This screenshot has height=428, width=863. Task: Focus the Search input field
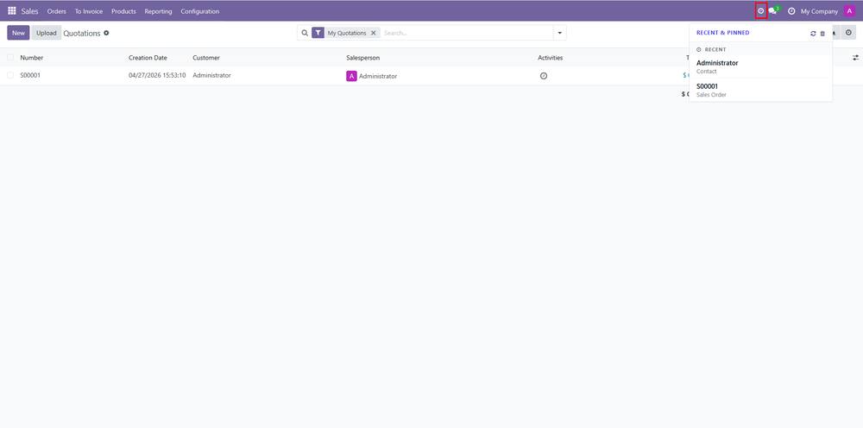(x=466, y=33)
